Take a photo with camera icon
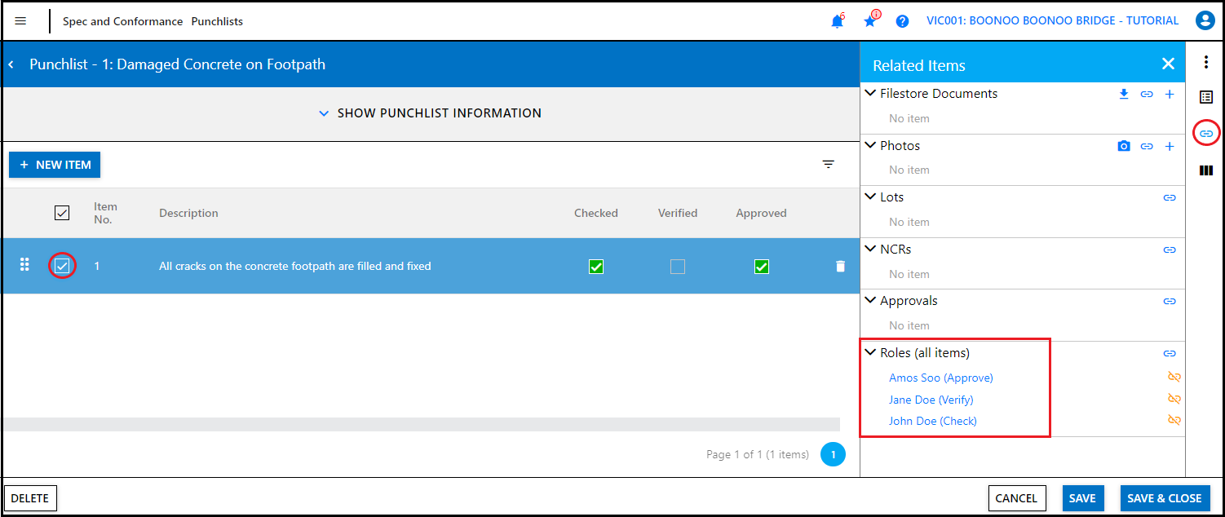Image resolution: width=1225 pixels, height=517 pixels. (x=1124, y=147)
